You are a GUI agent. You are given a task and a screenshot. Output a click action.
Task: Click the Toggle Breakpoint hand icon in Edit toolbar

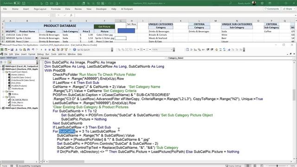tap(216, 50)
